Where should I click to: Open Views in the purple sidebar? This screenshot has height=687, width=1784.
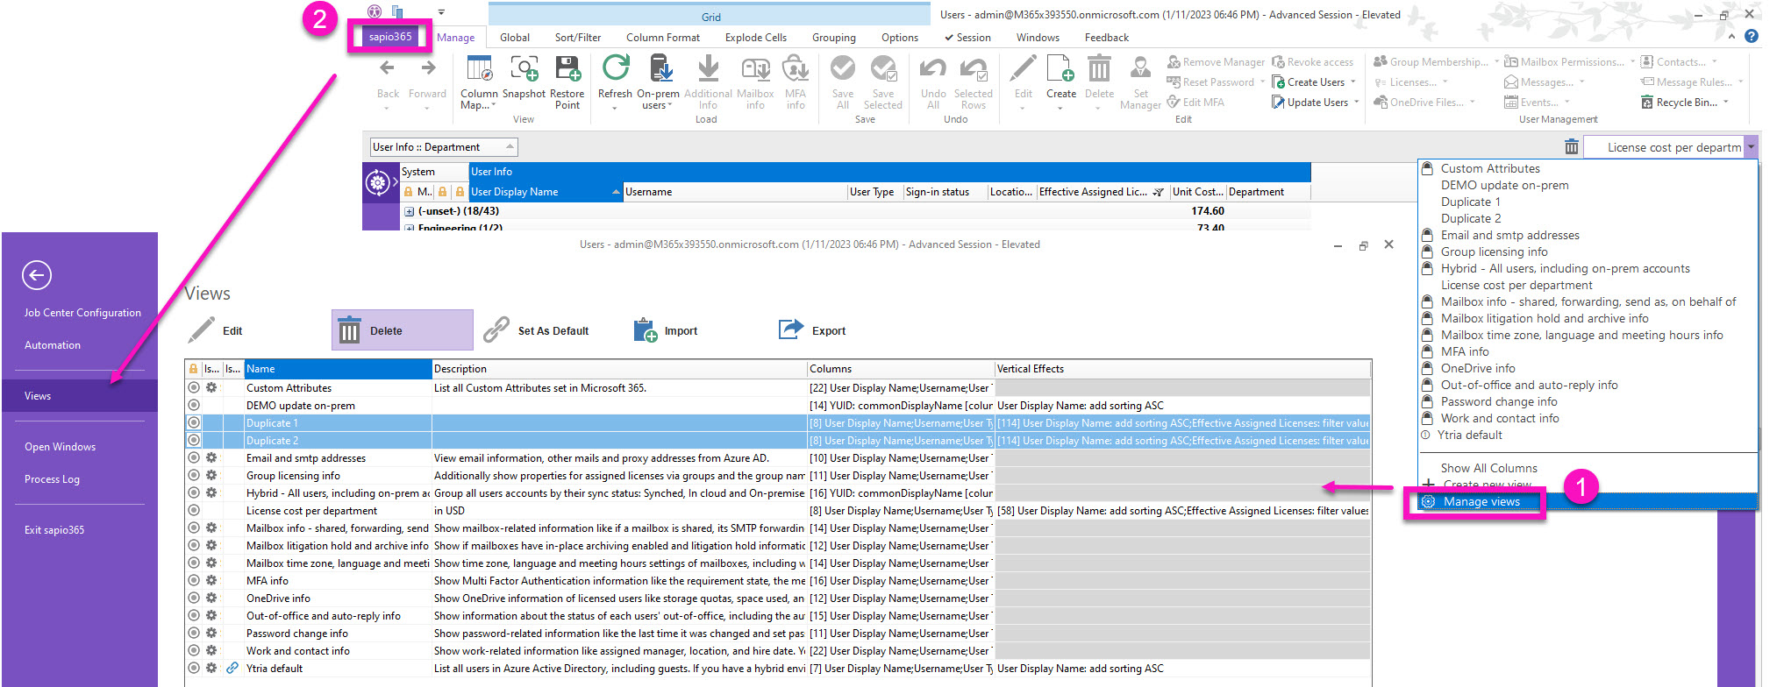pos(38,396)
